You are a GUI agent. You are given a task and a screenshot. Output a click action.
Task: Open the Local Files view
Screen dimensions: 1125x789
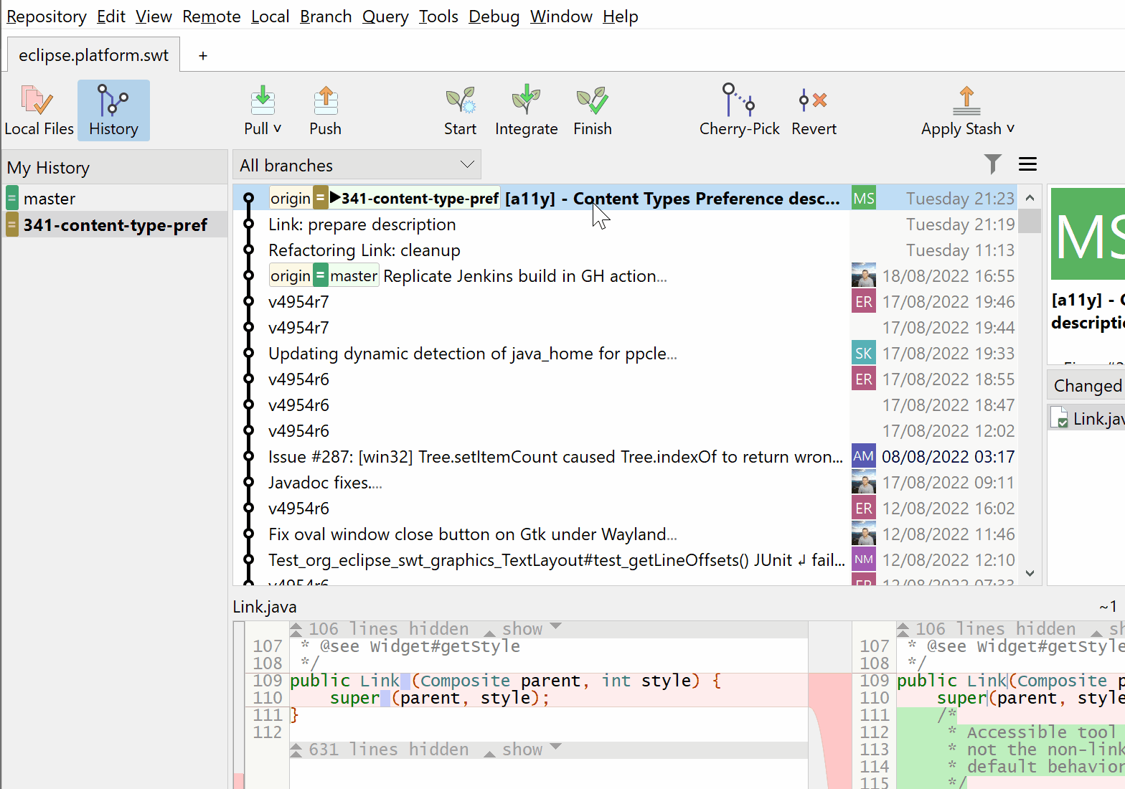tap(39, 110)
